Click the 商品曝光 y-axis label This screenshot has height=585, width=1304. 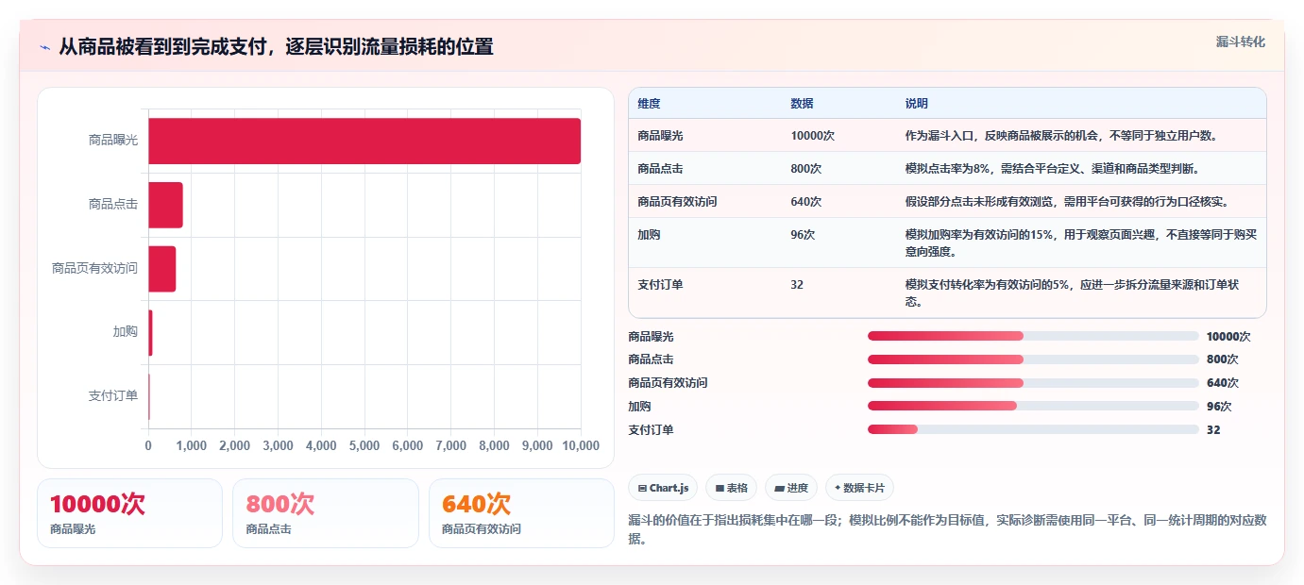tap(113, 141)
